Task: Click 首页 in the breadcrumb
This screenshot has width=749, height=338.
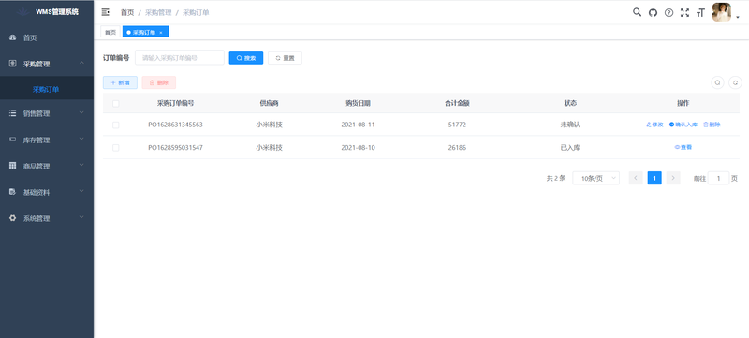Action: 127,13
